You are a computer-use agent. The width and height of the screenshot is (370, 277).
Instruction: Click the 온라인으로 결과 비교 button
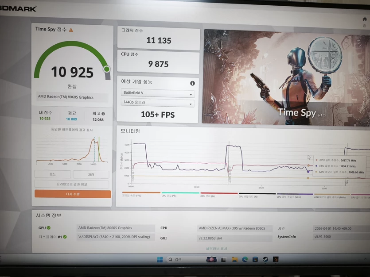coord(72,184)
